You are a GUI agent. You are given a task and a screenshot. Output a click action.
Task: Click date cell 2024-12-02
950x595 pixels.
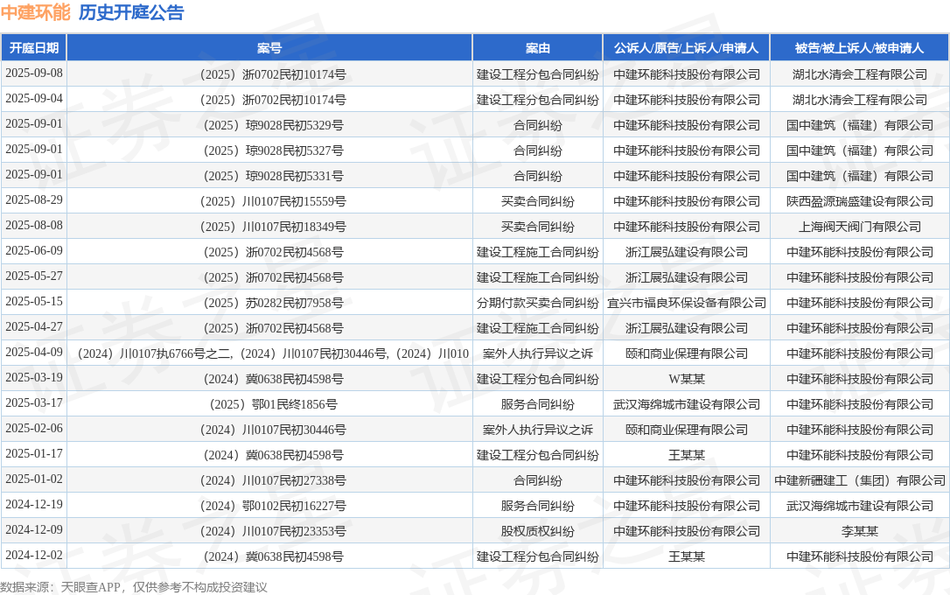[34, 556]
